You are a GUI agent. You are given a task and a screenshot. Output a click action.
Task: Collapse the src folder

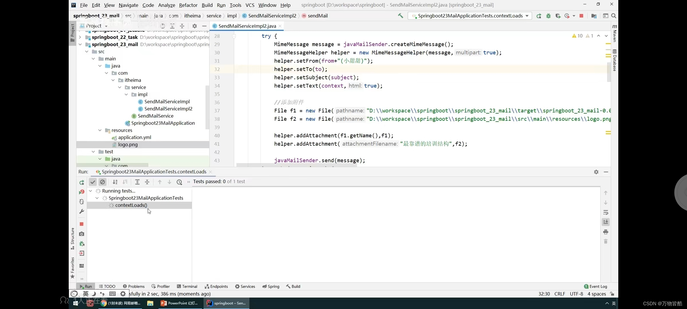(x=87, y=51)
